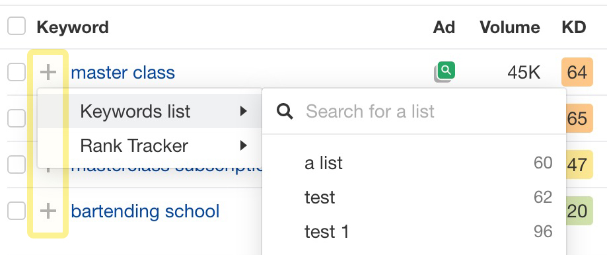
Task: Click the plus icon beside master class
Action: (x=48, y=72)
